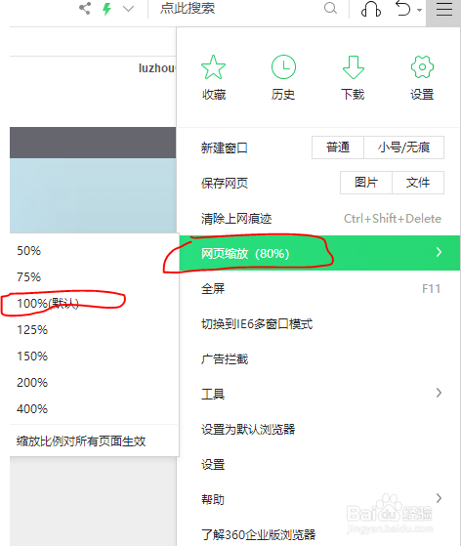Toggle 缩放比例对所有页面生效 option
The height and width of the screenshot is (546, 461).
coord(94,441)
